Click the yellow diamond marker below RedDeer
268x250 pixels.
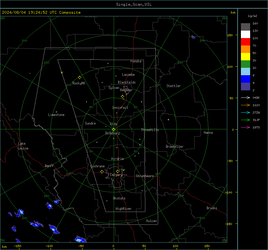122,97
